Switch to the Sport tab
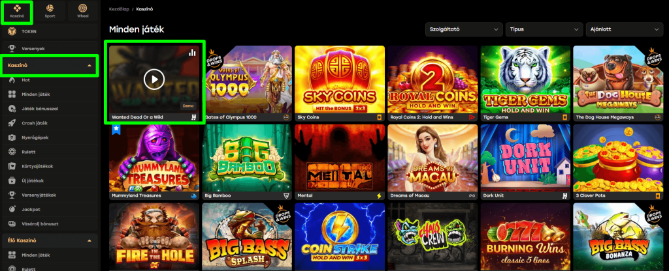 [x=50, y=12]
